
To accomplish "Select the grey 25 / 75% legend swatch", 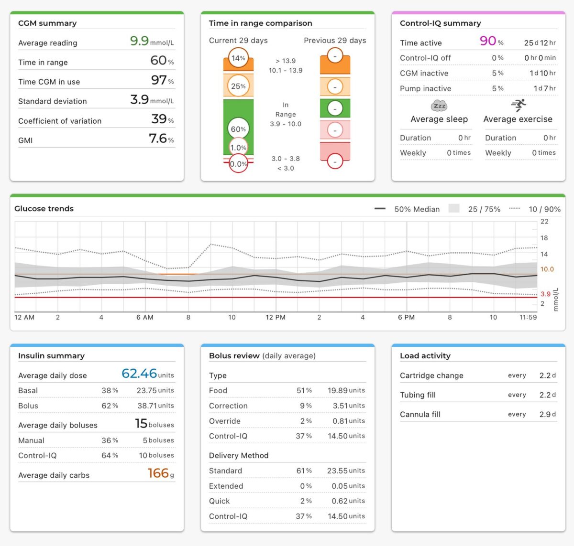I will 454,209.
